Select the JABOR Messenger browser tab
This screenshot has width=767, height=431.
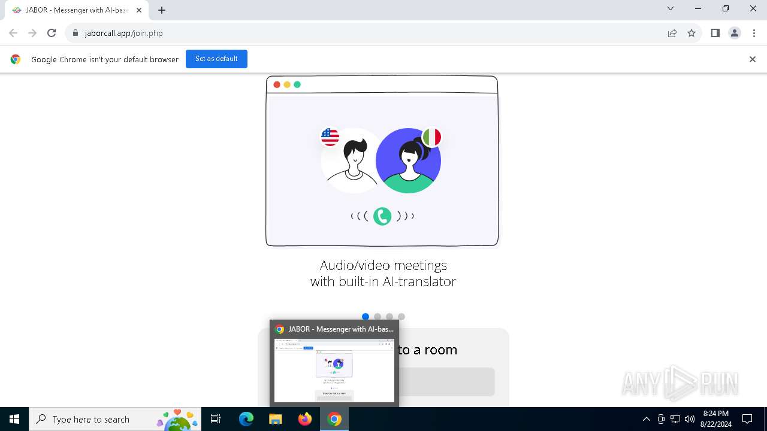click(x=77, y=10)
